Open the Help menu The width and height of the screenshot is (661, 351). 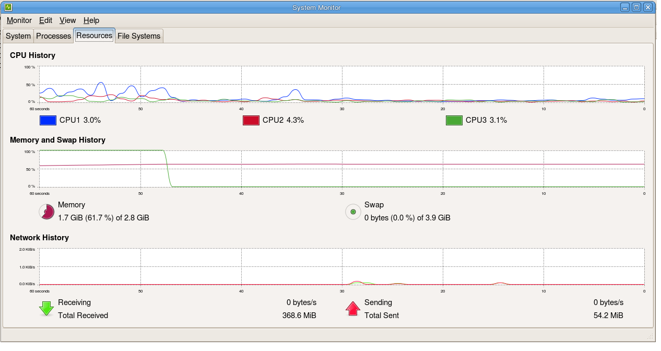91,20
